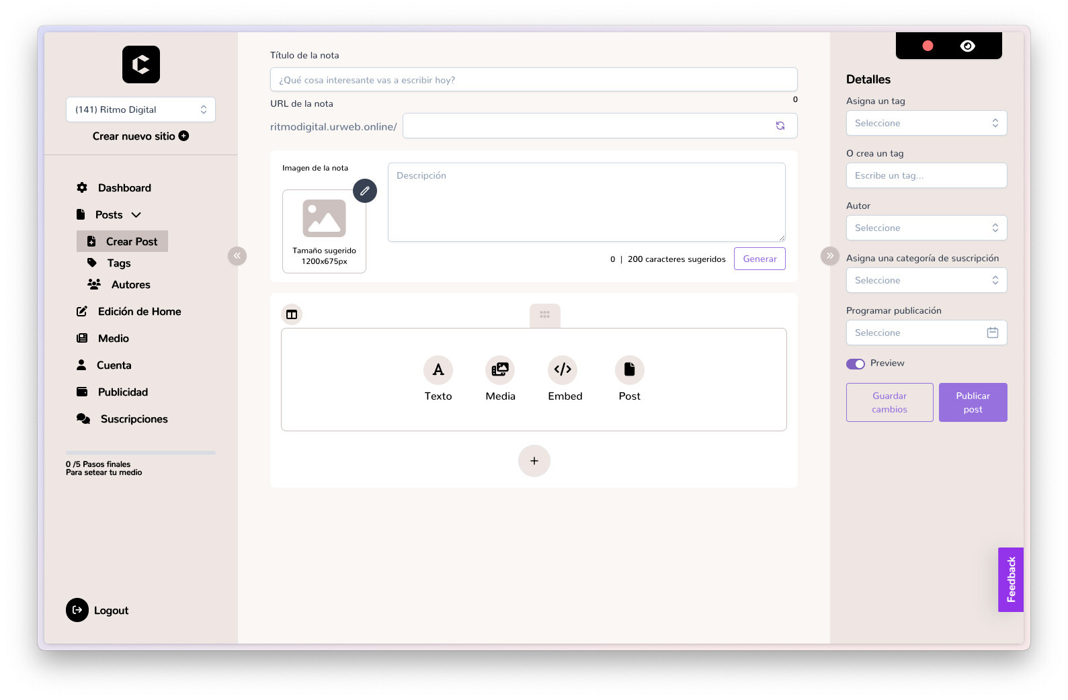
Task: Click the Cuenta user icon
Action: click(x=81, y=365)
